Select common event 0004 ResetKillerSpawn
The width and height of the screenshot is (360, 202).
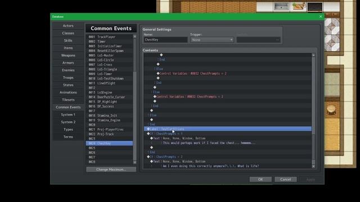[x=109, y=50]
